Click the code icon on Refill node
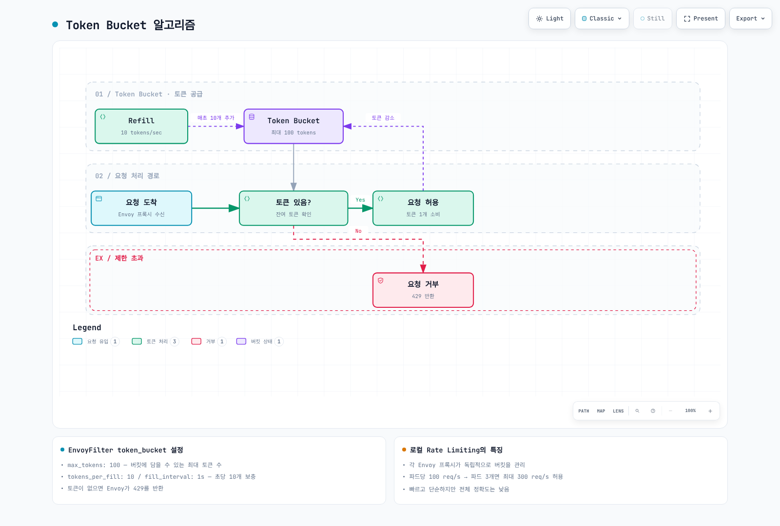 103,117
